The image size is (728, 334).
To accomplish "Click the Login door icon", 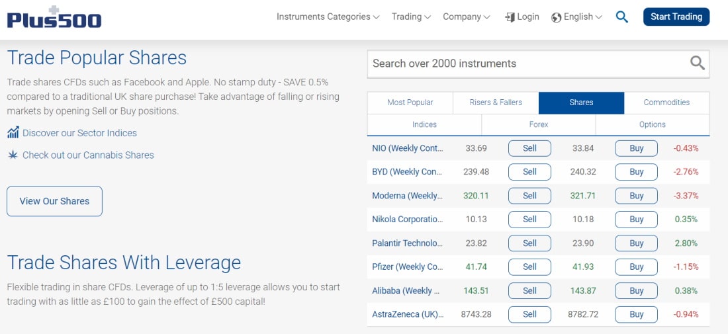I will [510, 18].
